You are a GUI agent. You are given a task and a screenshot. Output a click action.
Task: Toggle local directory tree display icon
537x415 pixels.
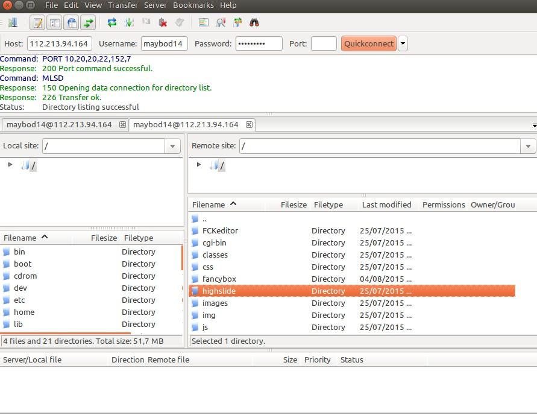(x=54, y=23)
